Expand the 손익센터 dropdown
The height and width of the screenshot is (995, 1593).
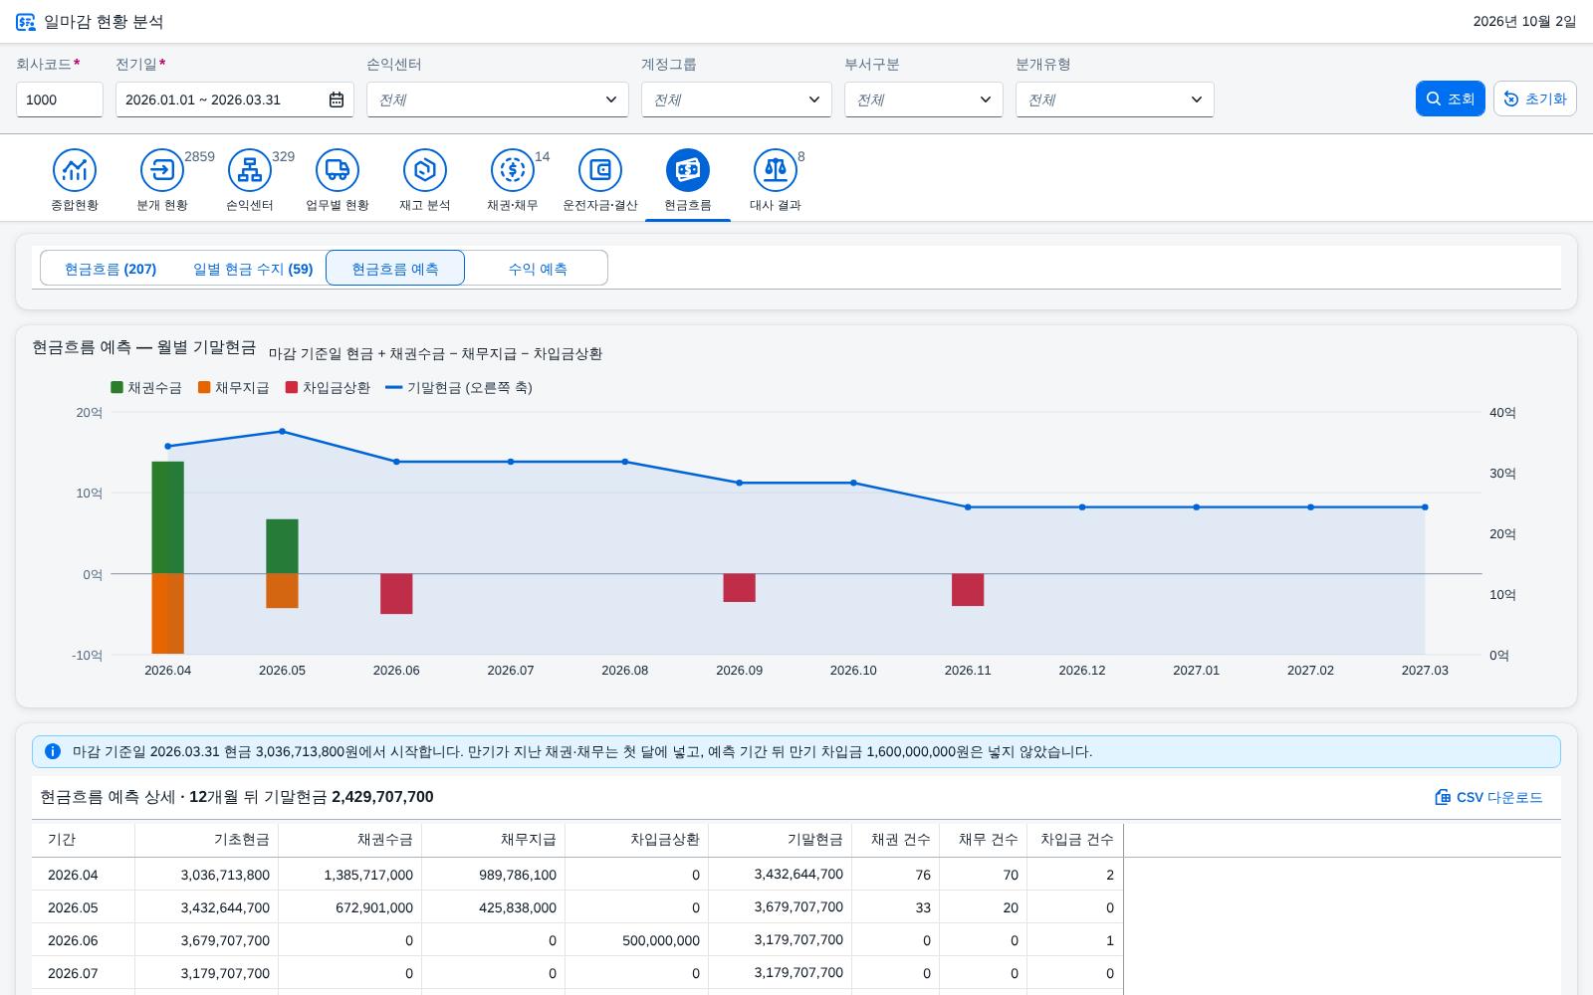[x=498, y=99]
